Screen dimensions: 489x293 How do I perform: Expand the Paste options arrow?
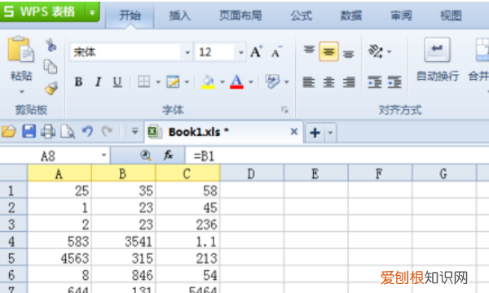tap(21, 91)
